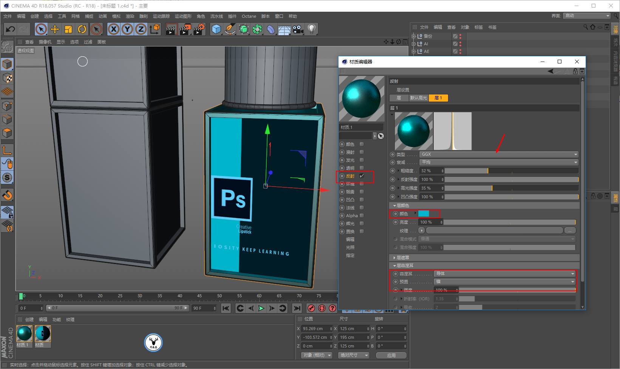Viewport: 620px width, 369px height.
Task: Select the Live Selection tool
Action: pyautogui.click(x=41, y=29)
